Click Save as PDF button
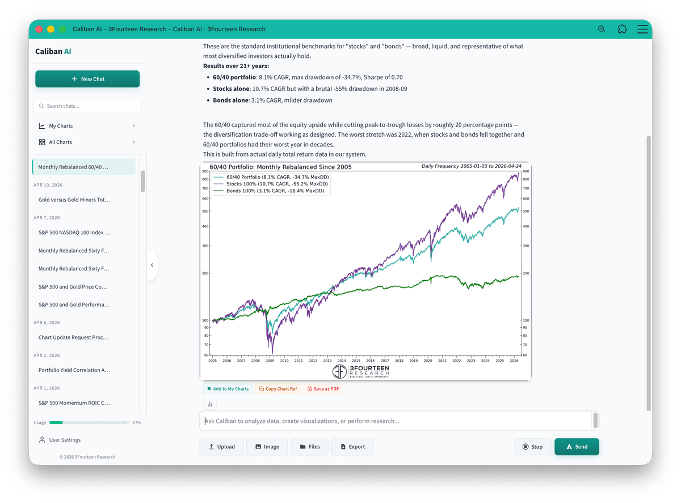The height and width of the screenshot is (503, 681). pyautogui.click(x=323, y=389)
